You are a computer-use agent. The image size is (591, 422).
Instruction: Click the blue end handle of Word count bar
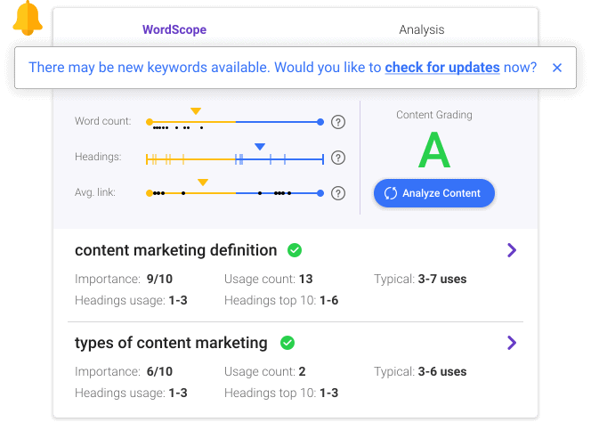pyautogui.click(x=320, y=122)
